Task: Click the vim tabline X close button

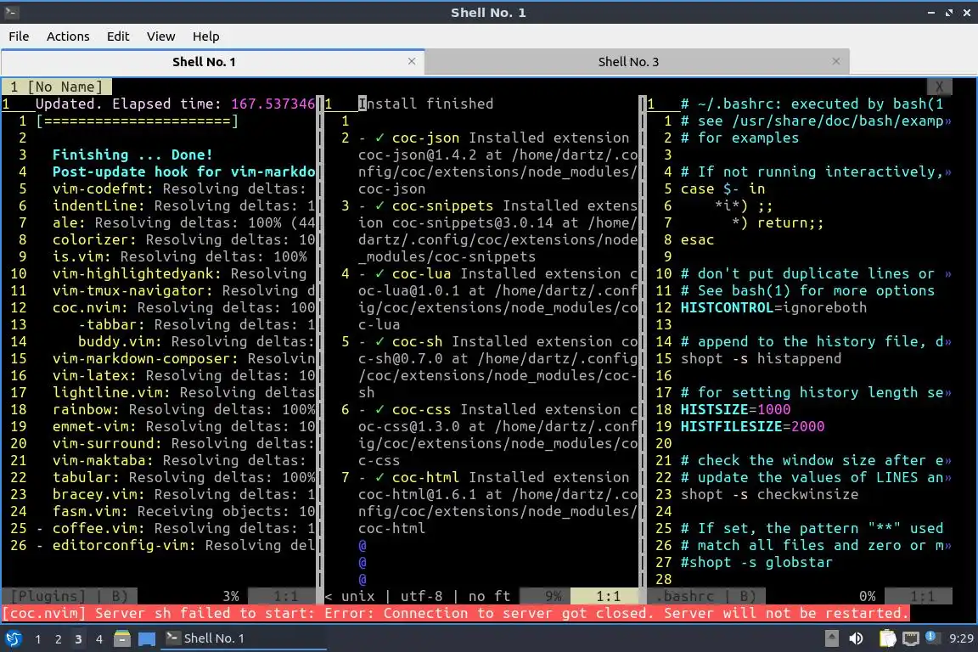Action: [939, 87]
